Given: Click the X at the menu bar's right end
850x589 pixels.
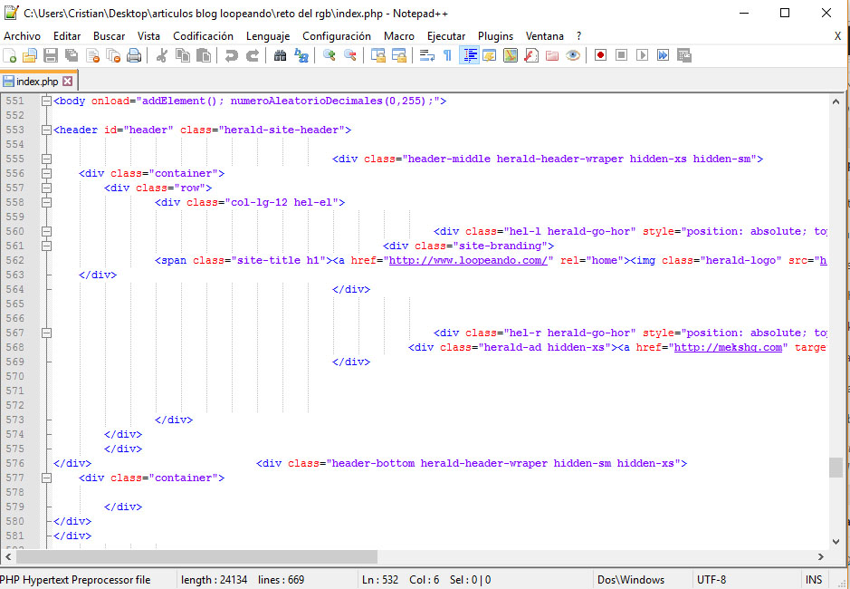Looking at the screenshot, I should point(837,36).
